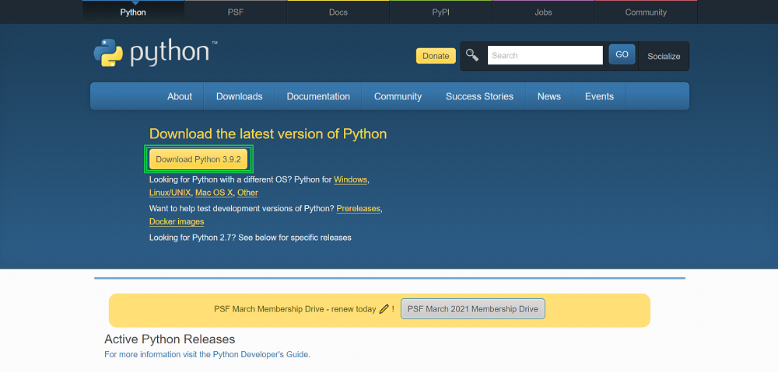Click the yellow Donate button
The image size is (778, 372).
pos(436,56)
